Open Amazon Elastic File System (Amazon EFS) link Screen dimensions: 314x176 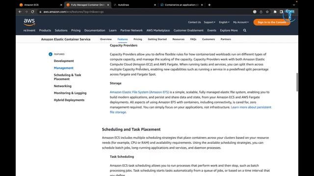[x=139, y=92]
